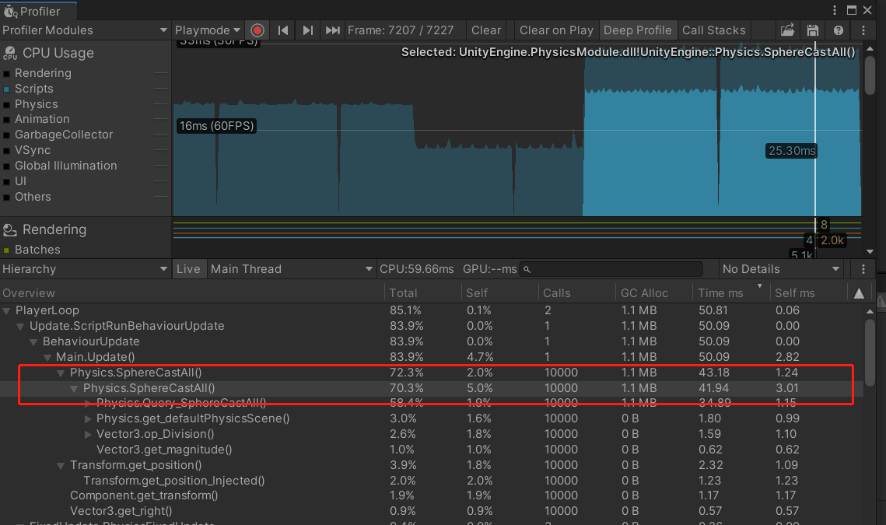Toggle Deep Profile mode

click(638, 30)
